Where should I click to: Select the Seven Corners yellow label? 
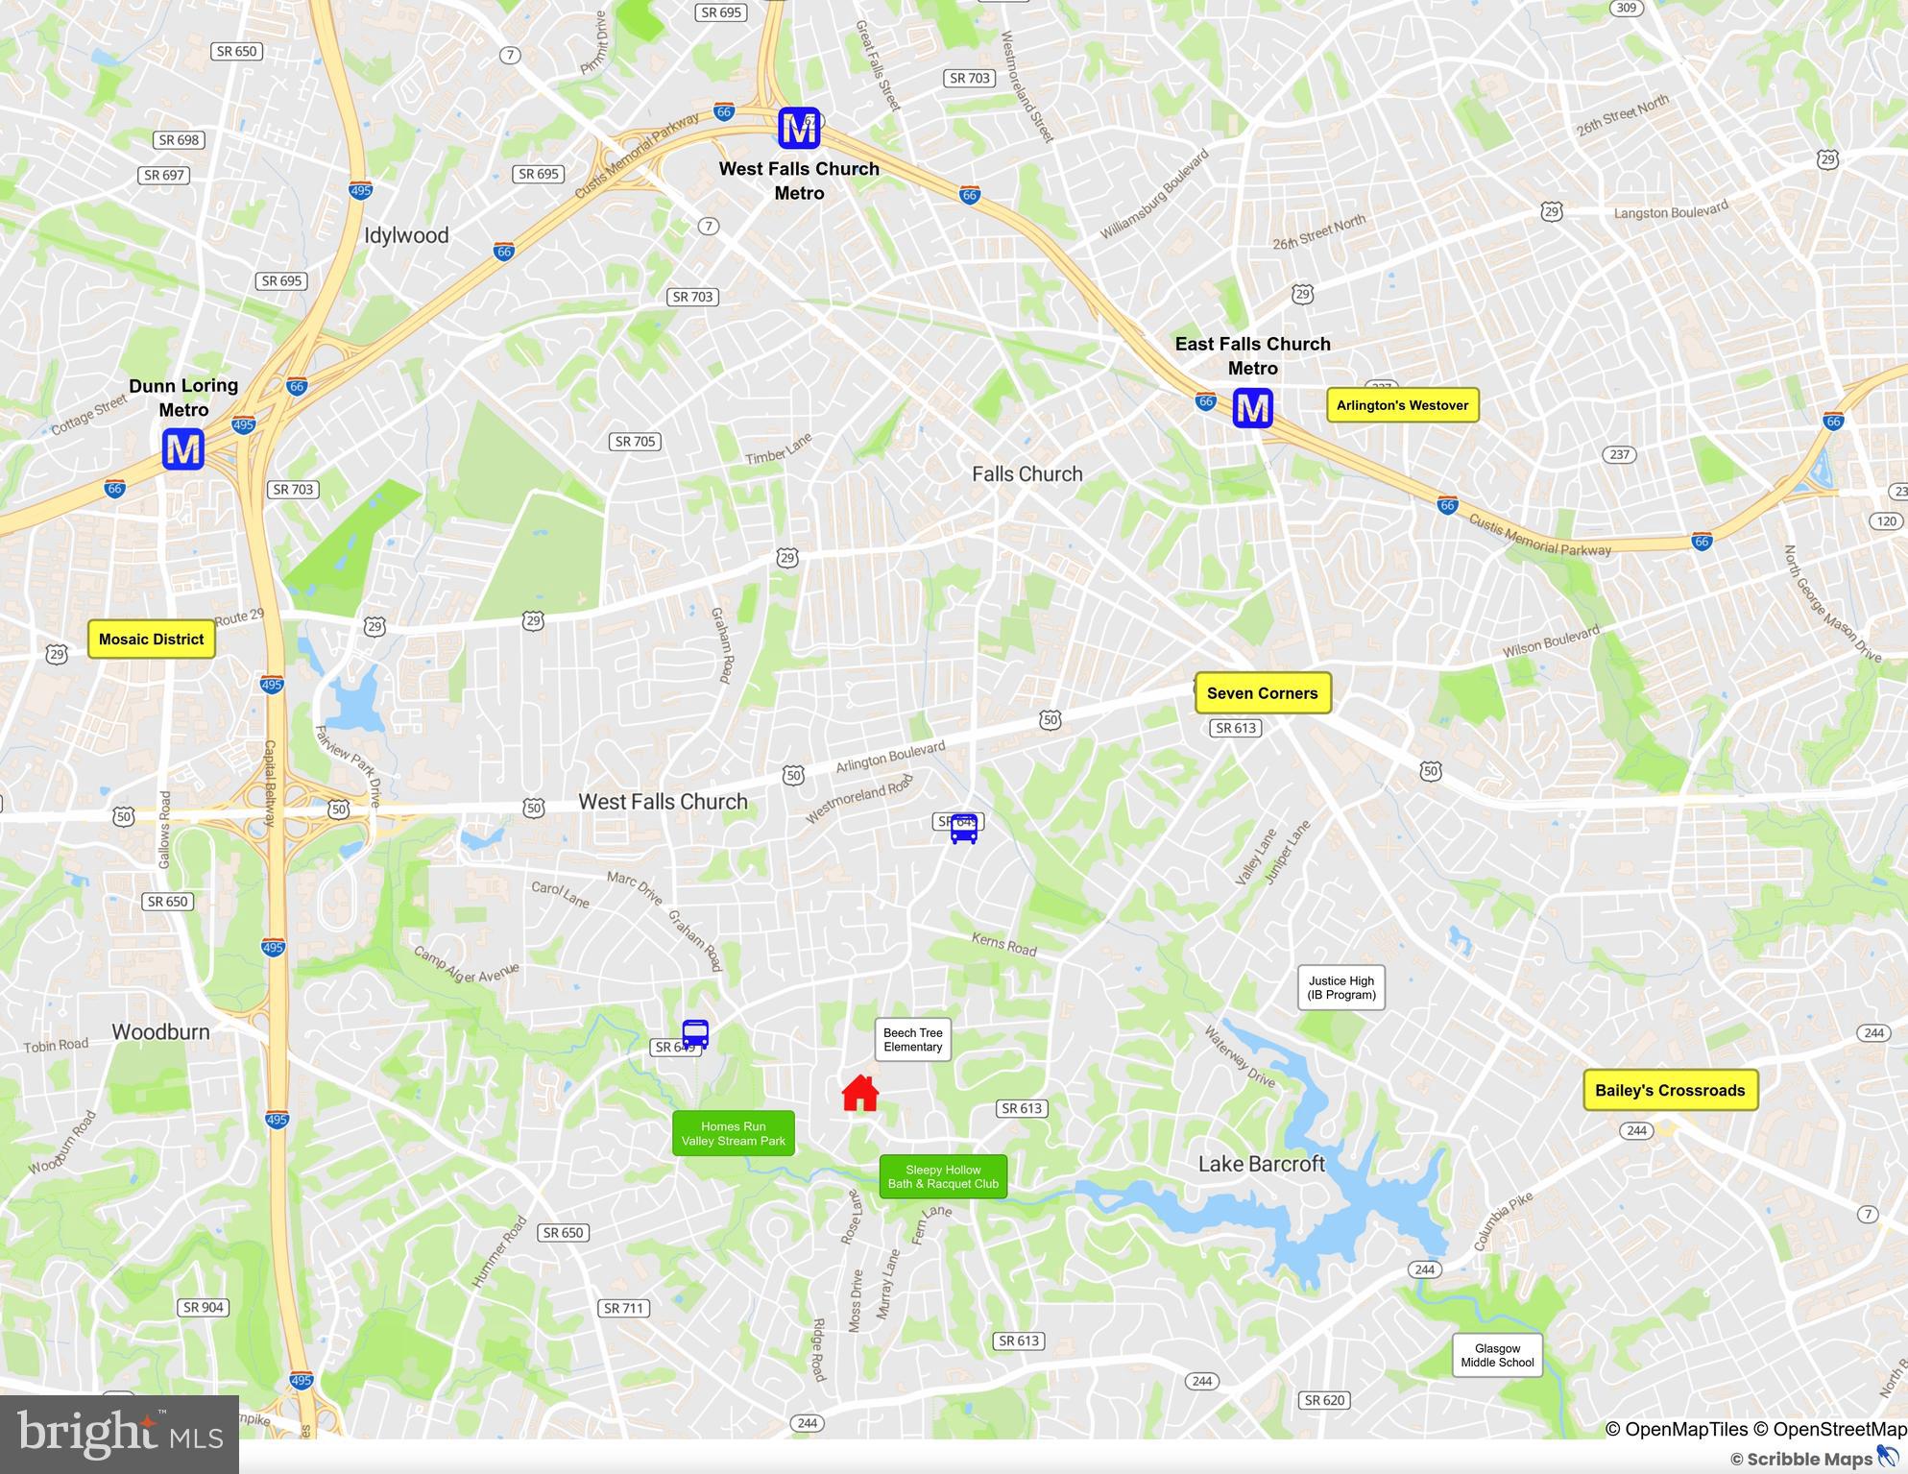(x=1263, y=693)
